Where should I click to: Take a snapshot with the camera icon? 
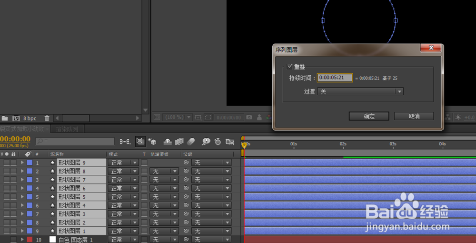coord(249,117)
